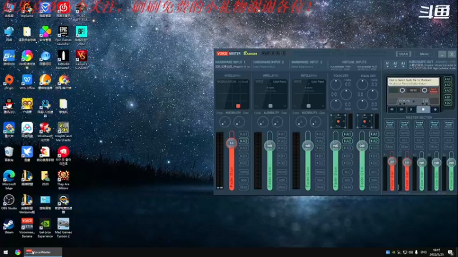Toggle A2 bus on Hardware Input 1
458x257 pixels.
(x=244, y=141)
